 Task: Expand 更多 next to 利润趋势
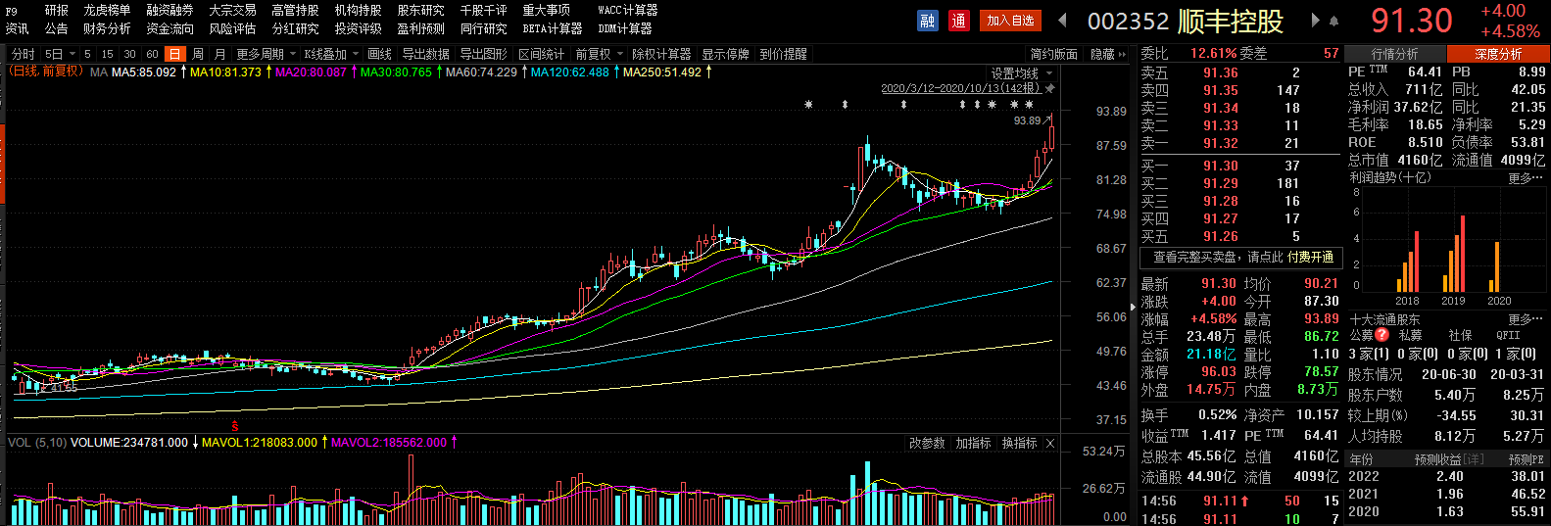(x=1525, y=178)
